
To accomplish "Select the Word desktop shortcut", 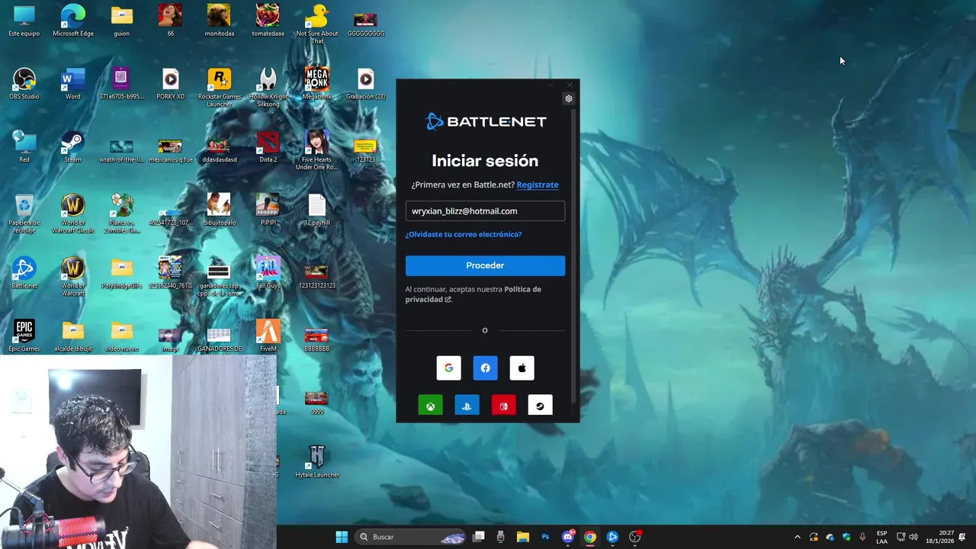I will (x=72, y=84).
